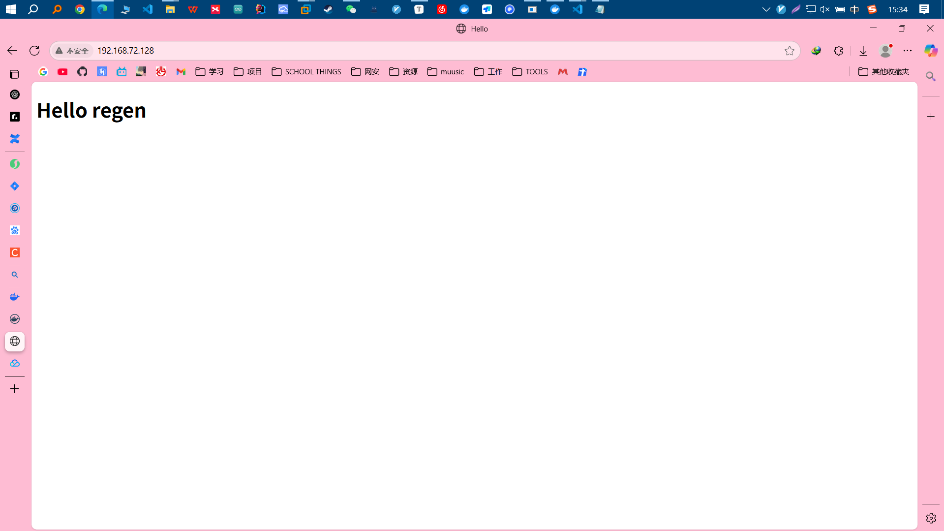Reload the page with the refresh icon
The width and height of the screenshot is (944, 531).
click(34, 51)
